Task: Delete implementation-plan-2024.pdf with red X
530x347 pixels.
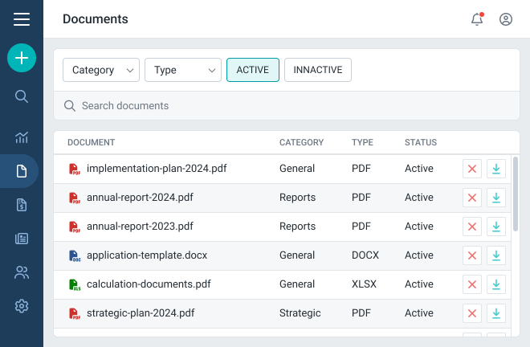Action: pyautogui.click(x=472, y=169)
